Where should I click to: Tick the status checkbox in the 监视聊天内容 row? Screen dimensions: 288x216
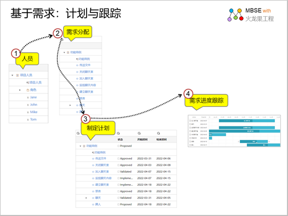118,178
